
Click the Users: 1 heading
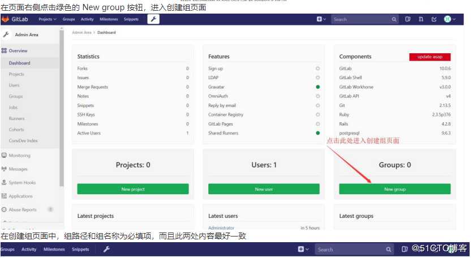[264, 165]
